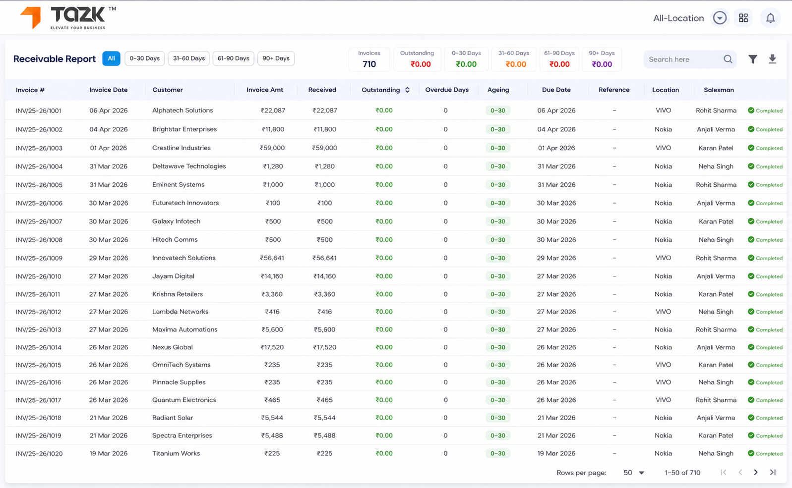792x488 pixels.
Task: Click the 0-30 Days summary card
Action: point(466,59)
